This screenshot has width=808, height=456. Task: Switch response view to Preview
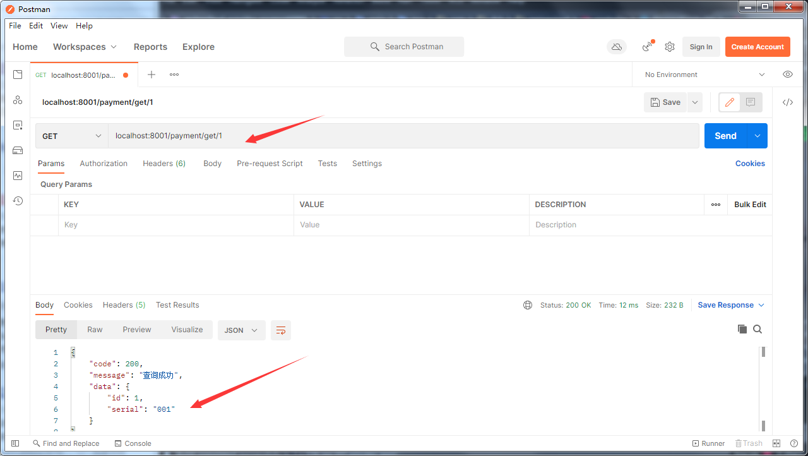pyautogui.click(x=137, y=330)
